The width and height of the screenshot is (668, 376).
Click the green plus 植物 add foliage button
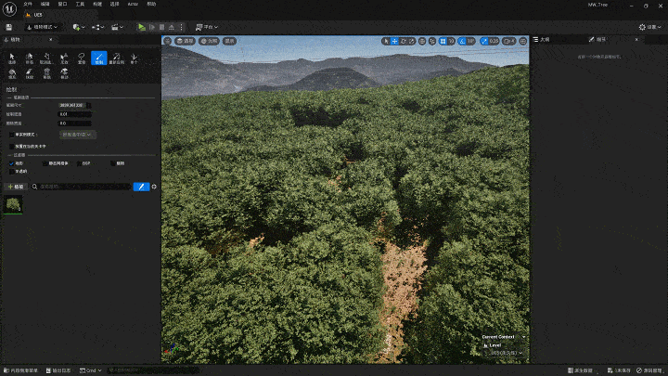17,187
